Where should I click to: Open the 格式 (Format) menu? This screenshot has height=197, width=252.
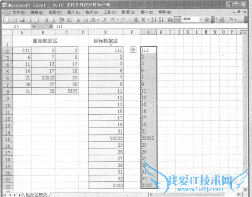(92, 12)
